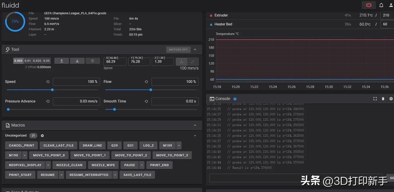This screenshot has width=394, height=192.
Task: Open NEOPIXEL_DISPLAY dropdown arrow
Action: pos(48,165)
